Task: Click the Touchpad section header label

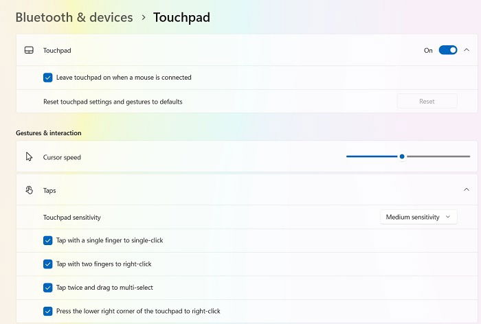Action: point(57,51)
